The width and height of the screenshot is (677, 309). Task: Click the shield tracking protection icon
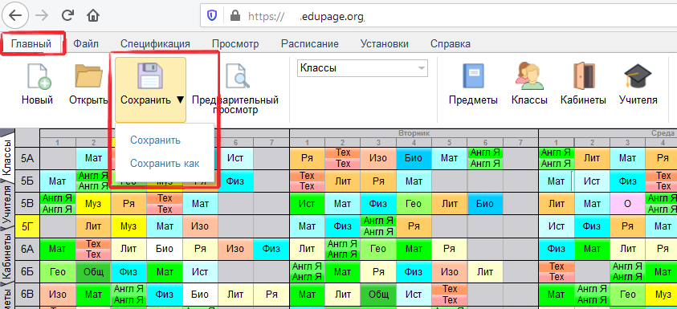click(212, 16)
